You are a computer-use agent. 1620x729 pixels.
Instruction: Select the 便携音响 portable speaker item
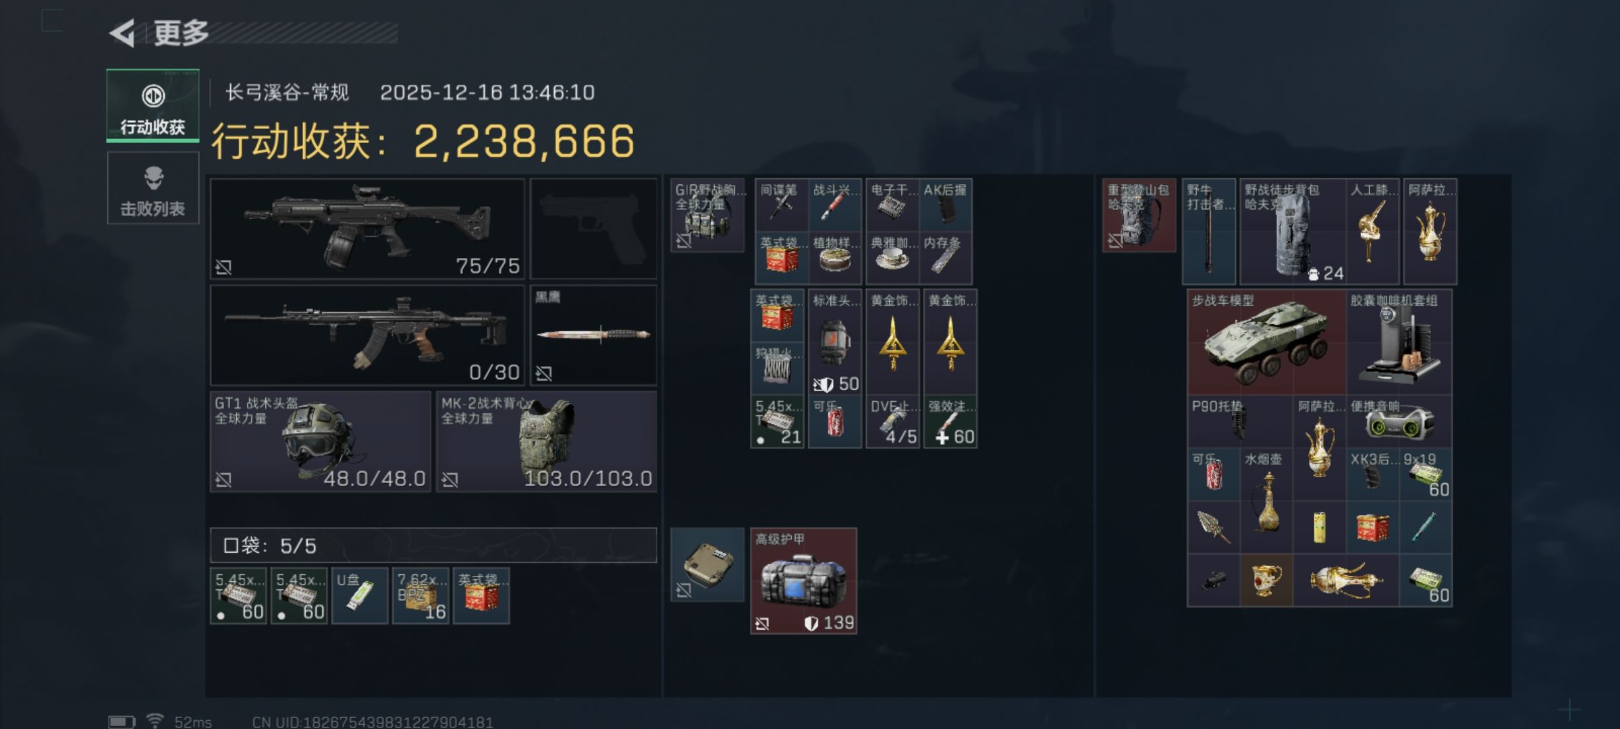pos(1399,422)
